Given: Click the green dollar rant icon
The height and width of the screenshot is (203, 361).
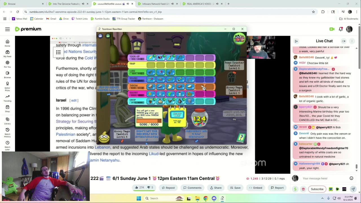Looking at the screenshot, I should (x=295, y=189).
